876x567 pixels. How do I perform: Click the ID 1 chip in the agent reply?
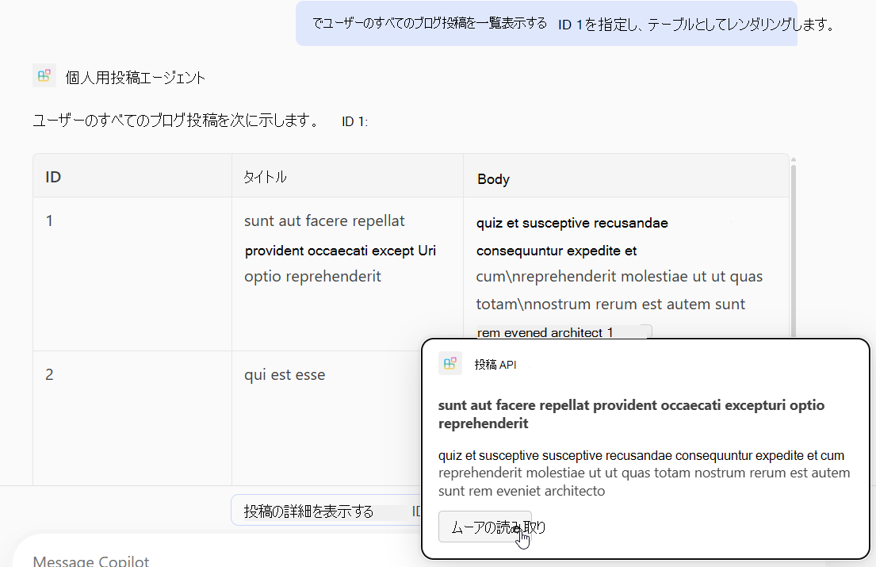tap(354, 121)
